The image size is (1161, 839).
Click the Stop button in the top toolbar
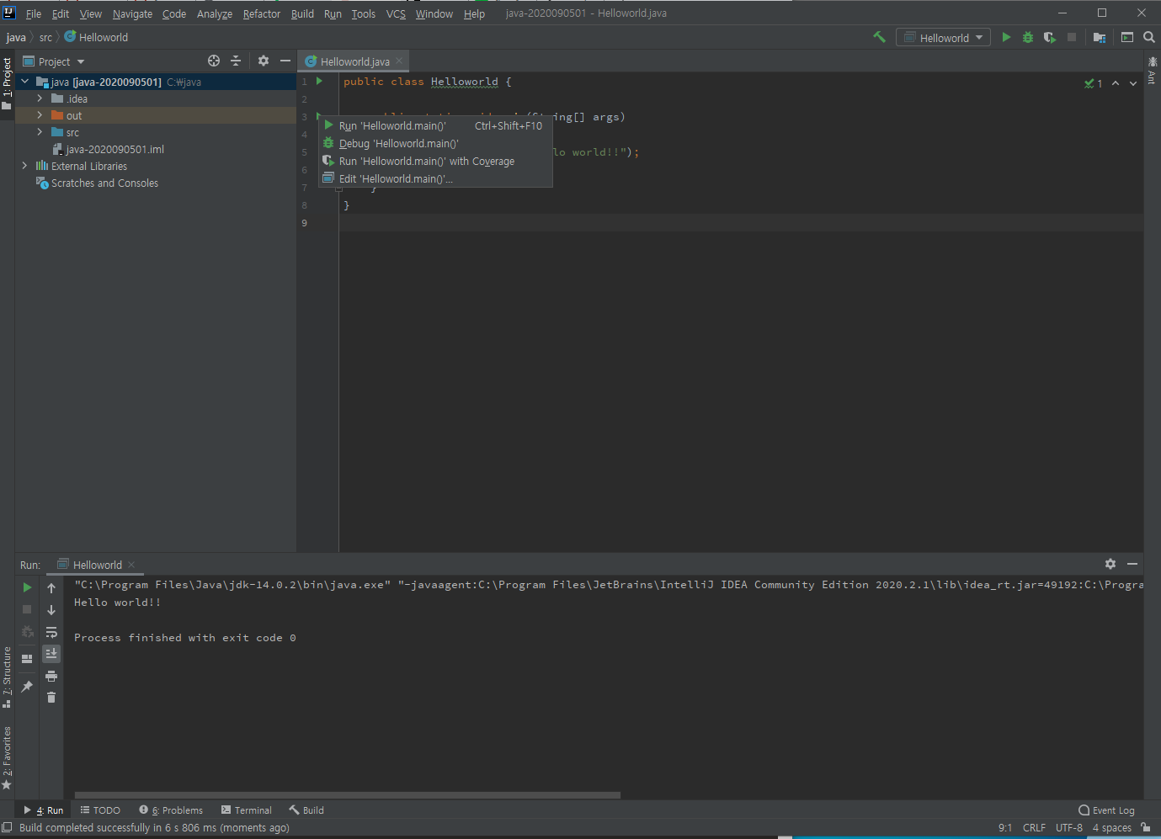(1072, 37)
